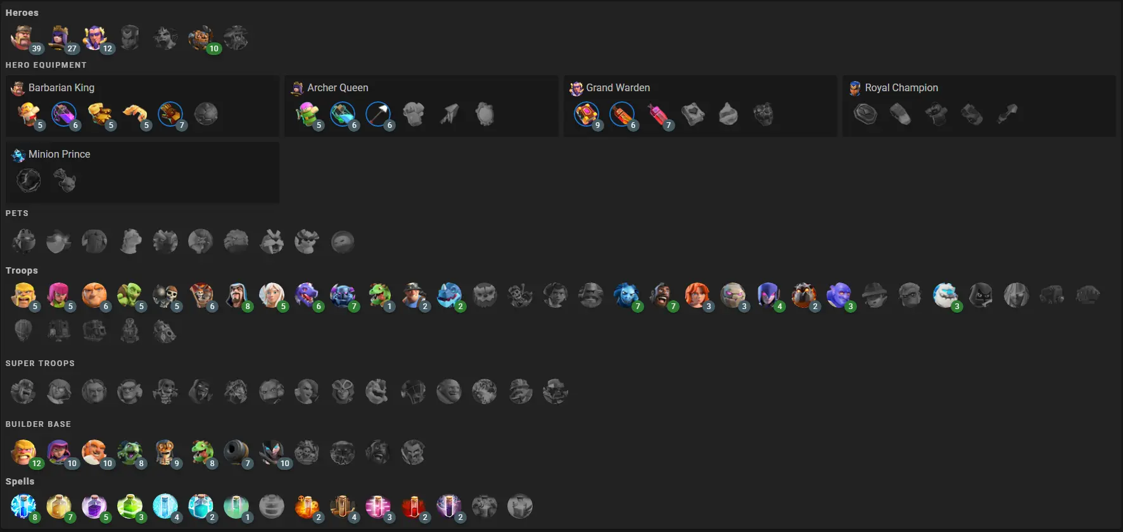
Task: Select the Poison spell icon level 2
Action: click(x=307, y=507)
